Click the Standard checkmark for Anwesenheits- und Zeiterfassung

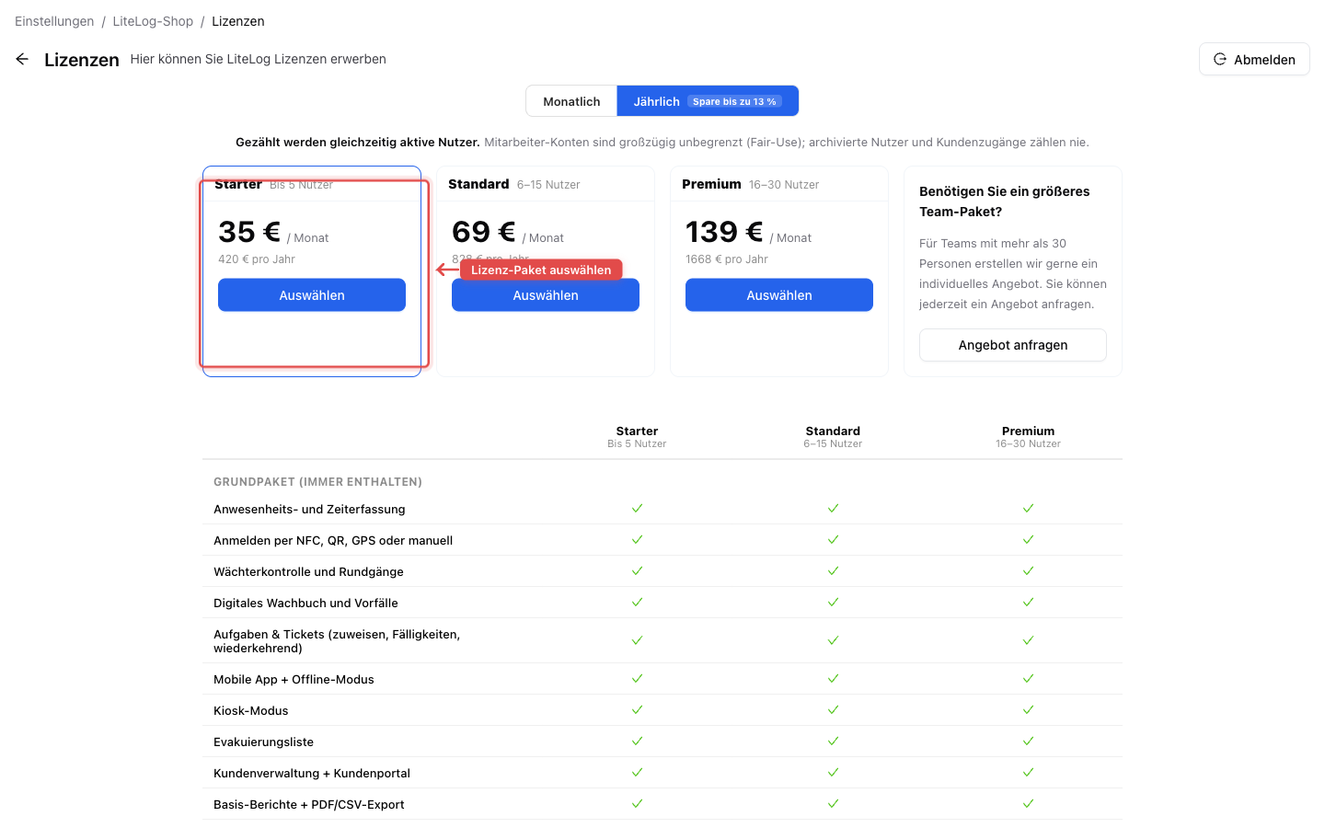coord(833,509)
